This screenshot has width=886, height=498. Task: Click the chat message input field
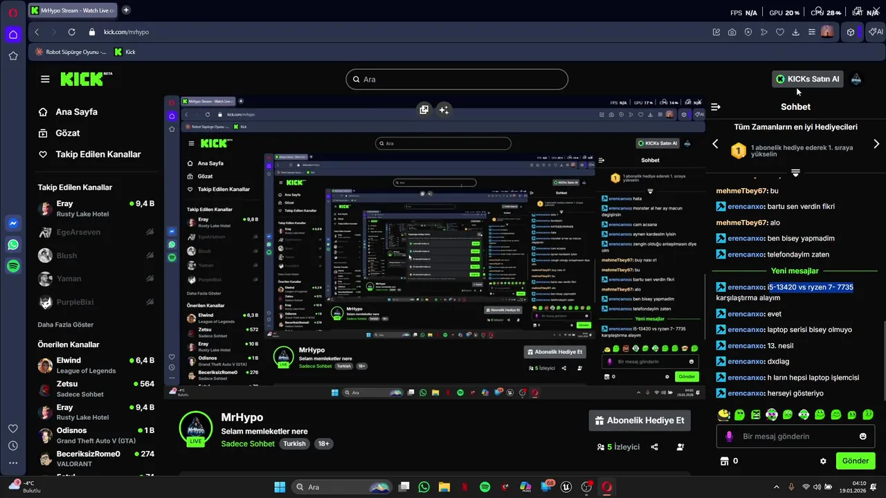point(795,436)
